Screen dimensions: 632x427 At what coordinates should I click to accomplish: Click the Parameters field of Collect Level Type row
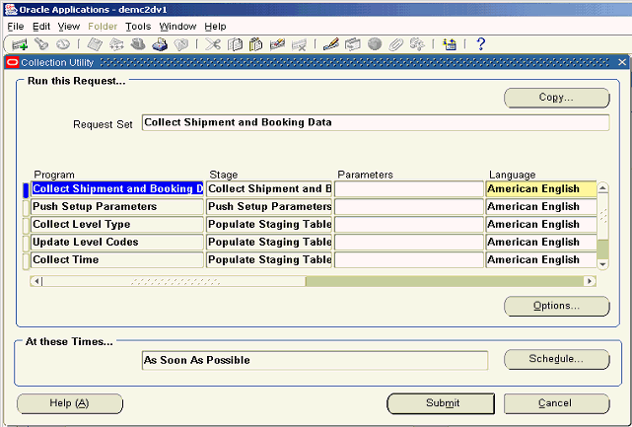click(x=409, y=224)
